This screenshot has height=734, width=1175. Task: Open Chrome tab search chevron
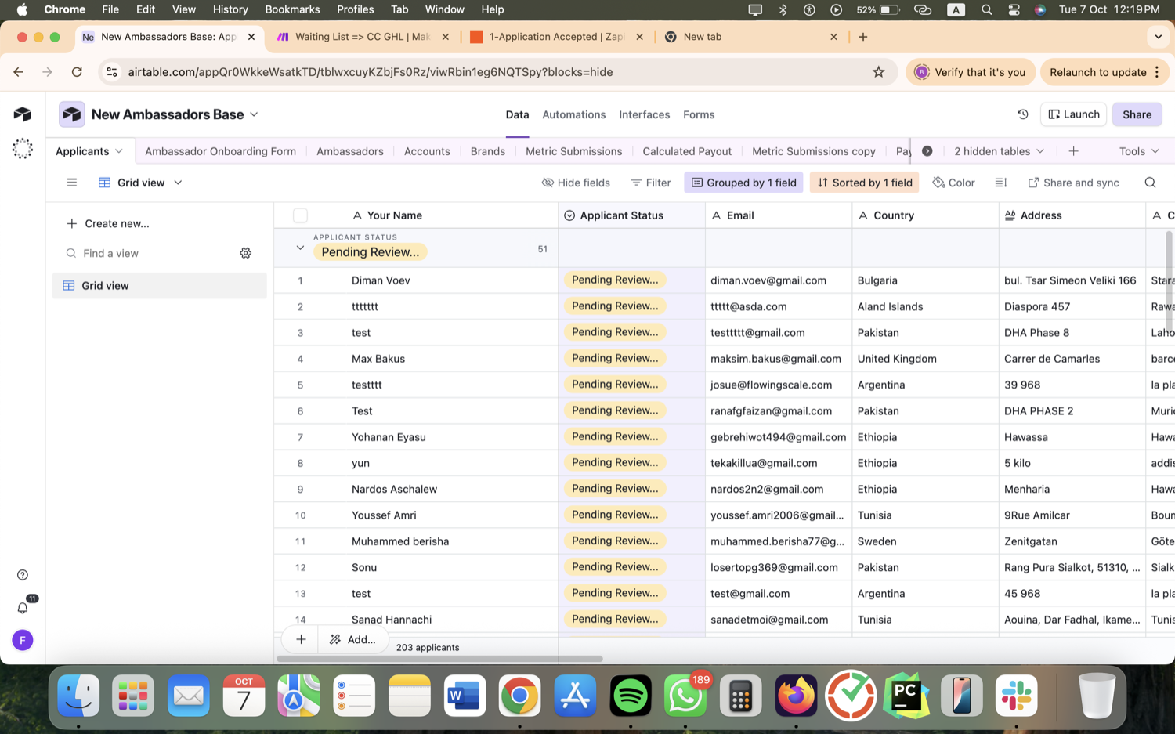coord(1158,37)
